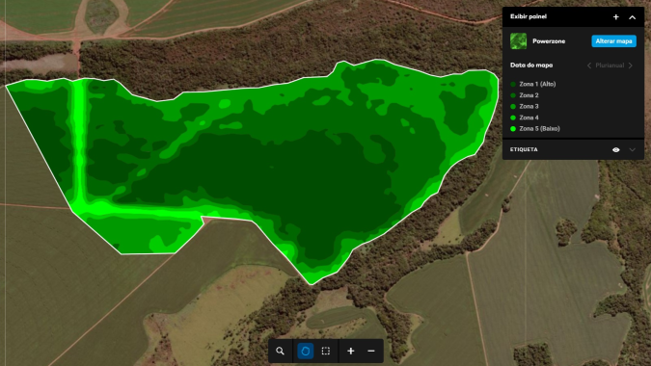The height and width of the screenshot is (366, 651).
Task: Click the search magnifier tool
Action: click(281, 352)
